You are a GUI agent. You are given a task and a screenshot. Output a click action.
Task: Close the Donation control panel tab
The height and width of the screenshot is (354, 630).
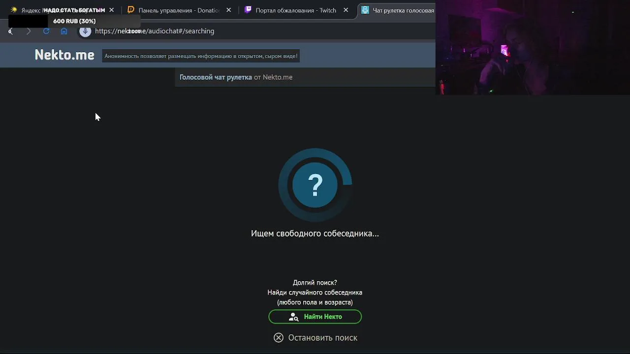coord(228,10)
